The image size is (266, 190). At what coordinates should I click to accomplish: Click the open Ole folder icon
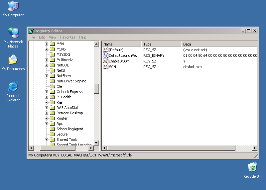(x=53, y=86)
